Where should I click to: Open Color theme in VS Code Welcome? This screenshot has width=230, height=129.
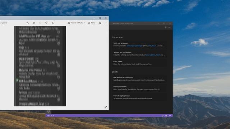click(139, 63)
